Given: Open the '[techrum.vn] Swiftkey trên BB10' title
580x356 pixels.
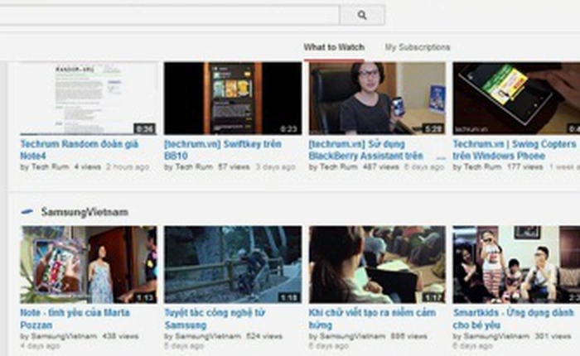Looking at the screenshot, I should (223, 150).
